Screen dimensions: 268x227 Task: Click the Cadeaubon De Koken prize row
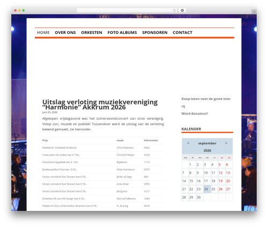[x=103, y=155]
